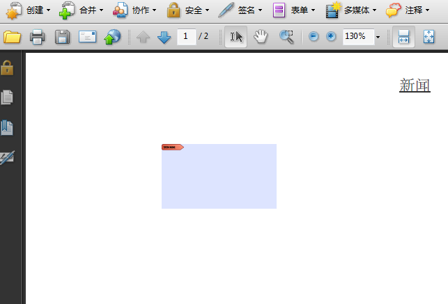
Task: Select the Marquee Zoom magnifier tool
Action: [x=286, y=37]
